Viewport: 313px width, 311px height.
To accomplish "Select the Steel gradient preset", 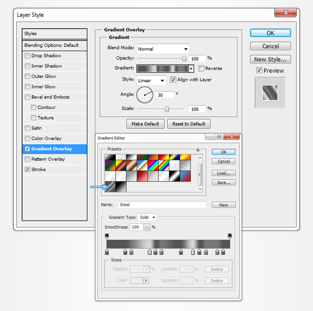I will tap(110, 187).
